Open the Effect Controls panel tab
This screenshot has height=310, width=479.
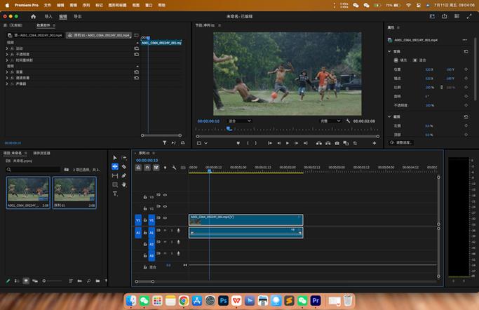[x=43, y=25]
